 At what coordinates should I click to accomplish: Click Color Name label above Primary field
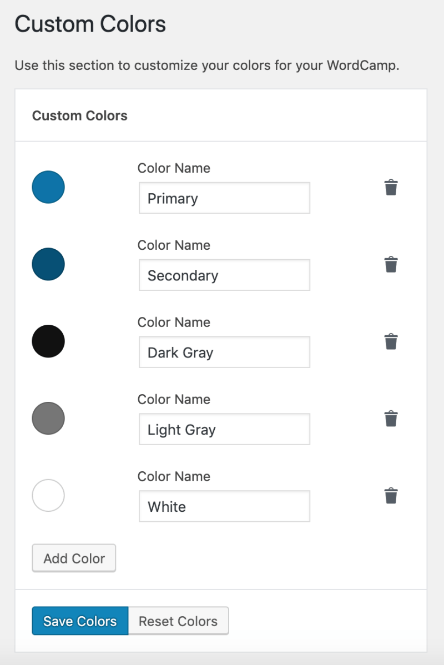pos(174,168)
